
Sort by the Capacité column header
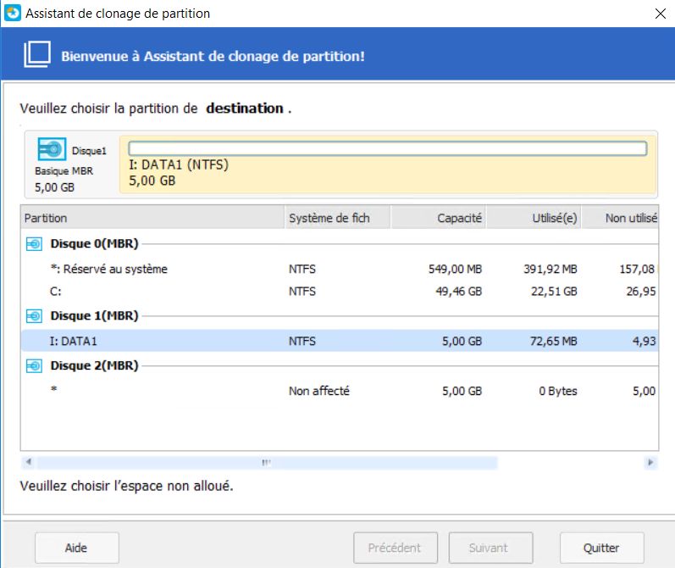point(439,218)
